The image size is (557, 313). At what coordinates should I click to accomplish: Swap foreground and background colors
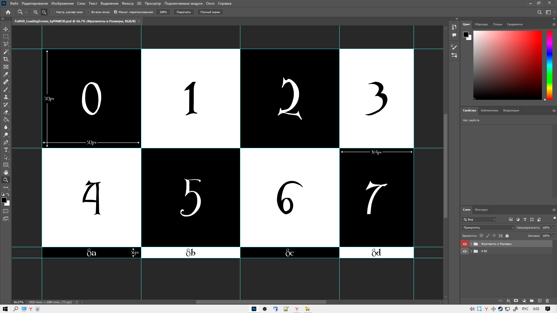coord(8,194)
